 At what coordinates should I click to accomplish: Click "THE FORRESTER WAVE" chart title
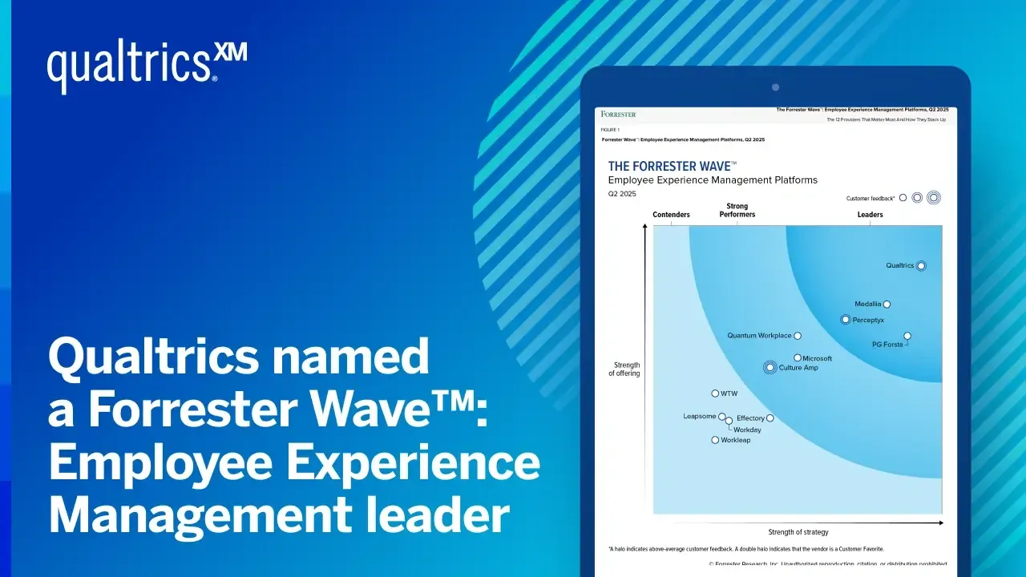click(x=672, y=167)
